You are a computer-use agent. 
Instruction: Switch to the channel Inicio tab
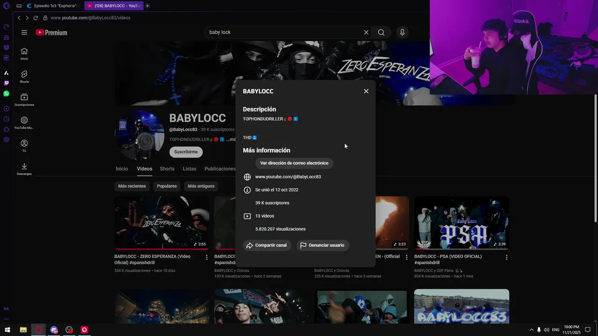[x=122, y=169]
